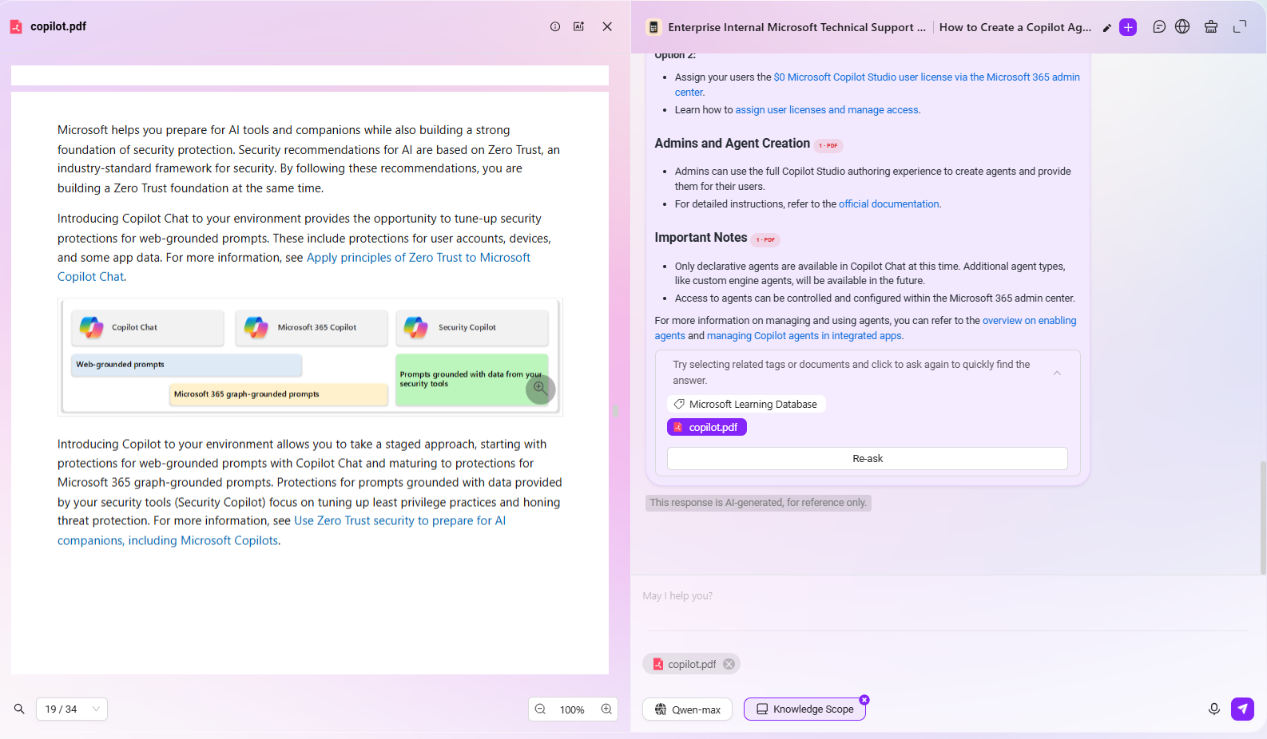Screen dimensions: 1267x739
Task: Select the How to Create a Copilot Ag... conversation title
Action: coord(1015,27)
